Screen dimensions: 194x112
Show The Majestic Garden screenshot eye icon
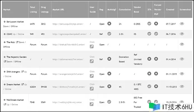click(x=182, y=59)
